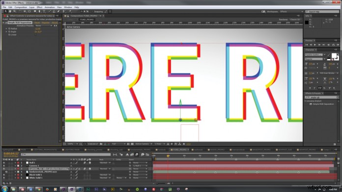Select the Hand tool

[10, 11]
